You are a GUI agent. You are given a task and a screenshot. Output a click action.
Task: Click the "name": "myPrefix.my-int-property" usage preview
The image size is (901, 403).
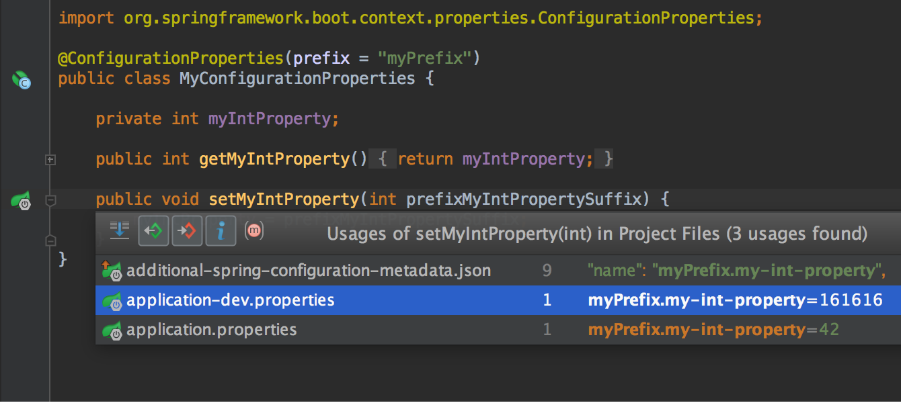click(736, 271)
